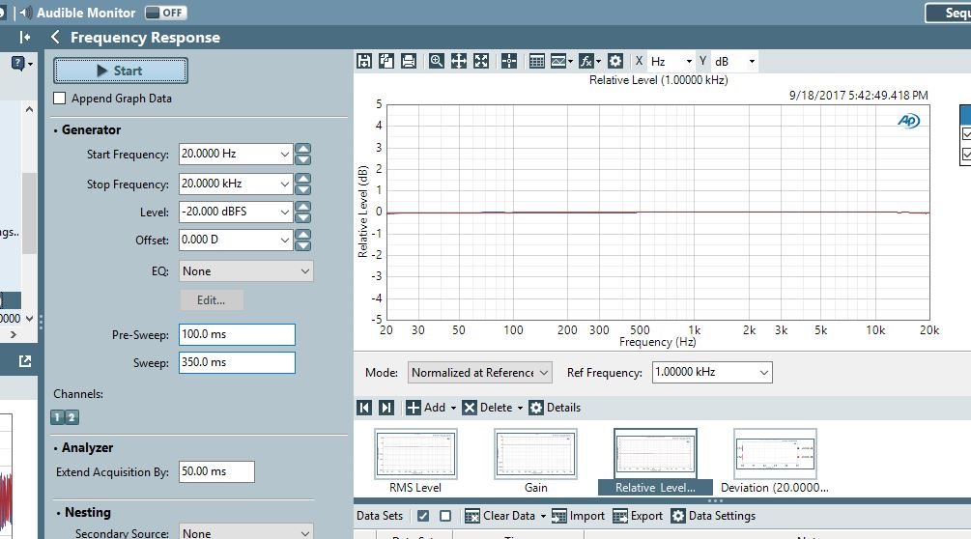Toggle the checked Data Sets checkbox
This screenshot has height=539, width=971.
423,516
